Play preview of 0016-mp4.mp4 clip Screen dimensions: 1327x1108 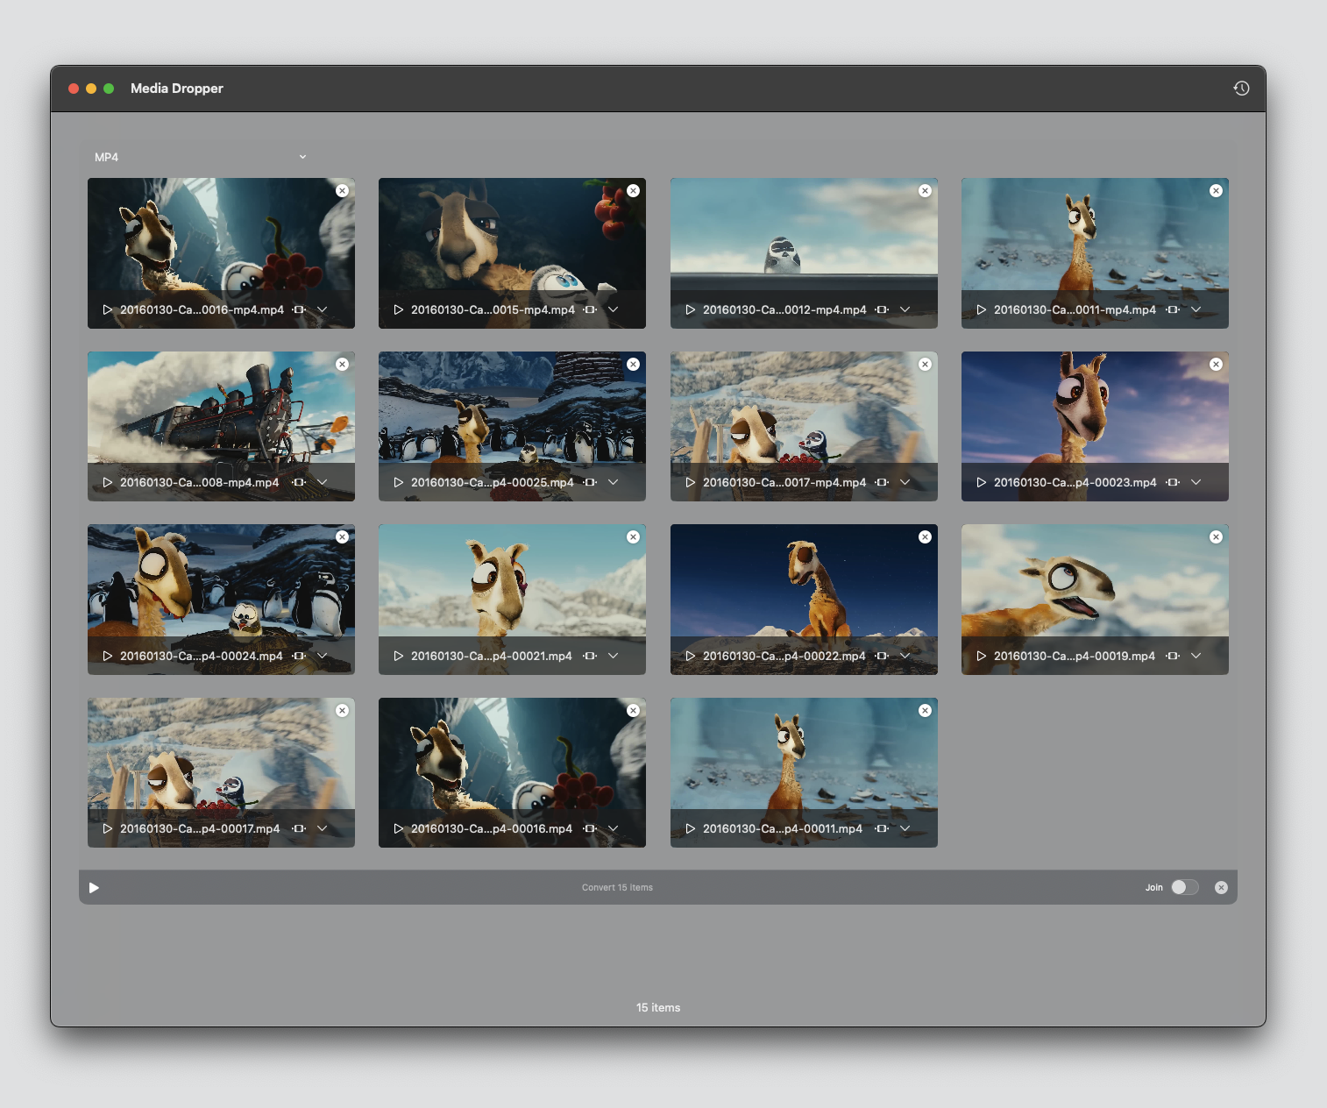pos(108,309)
